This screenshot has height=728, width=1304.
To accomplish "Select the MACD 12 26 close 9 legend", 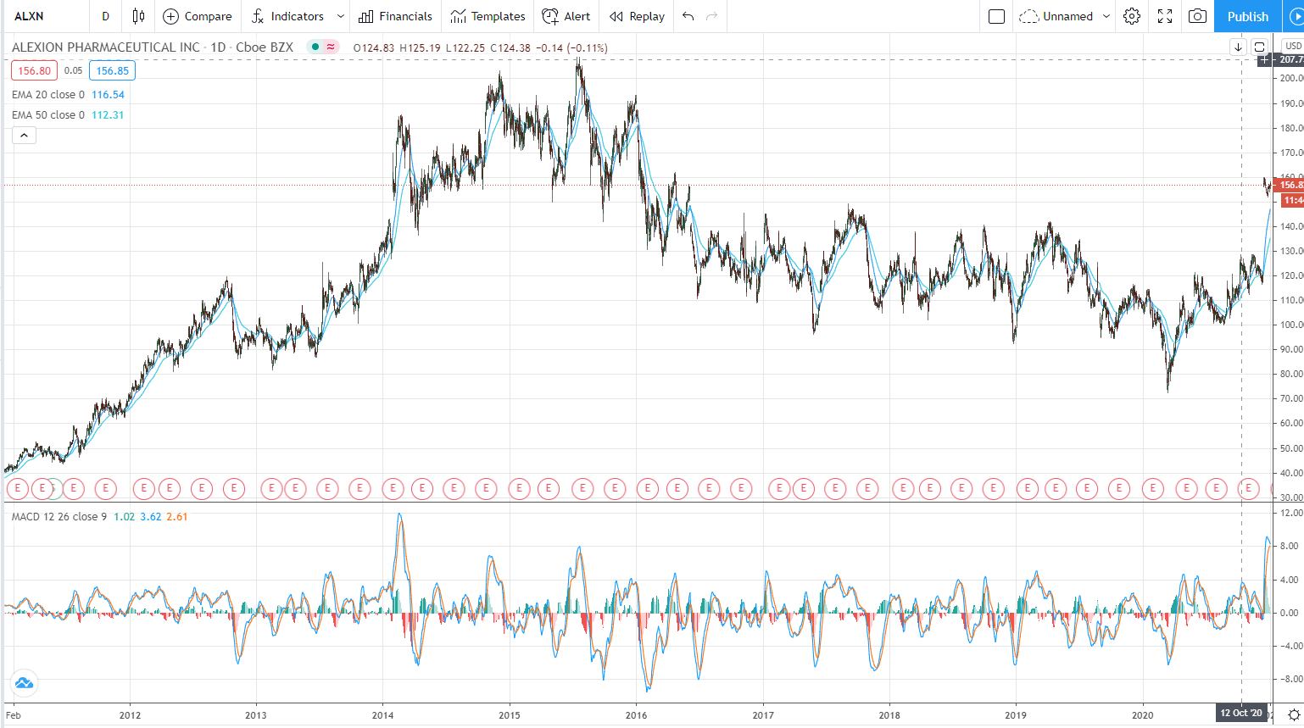I will (59, 517).
